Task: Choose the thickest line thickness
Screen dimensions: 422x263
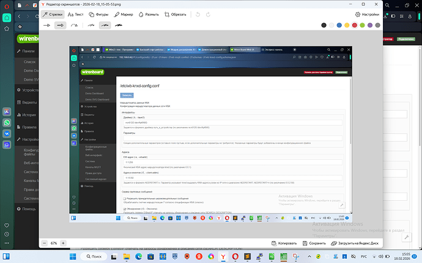Action: tap(119, 25)
